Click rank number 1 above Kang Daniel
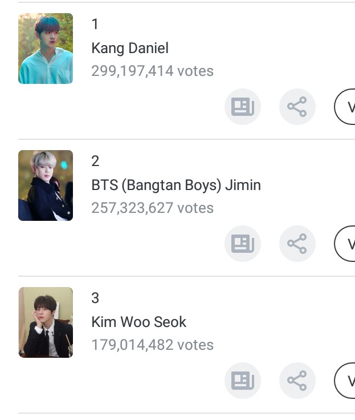Screen dimensions: 355x420 (95, 24)
